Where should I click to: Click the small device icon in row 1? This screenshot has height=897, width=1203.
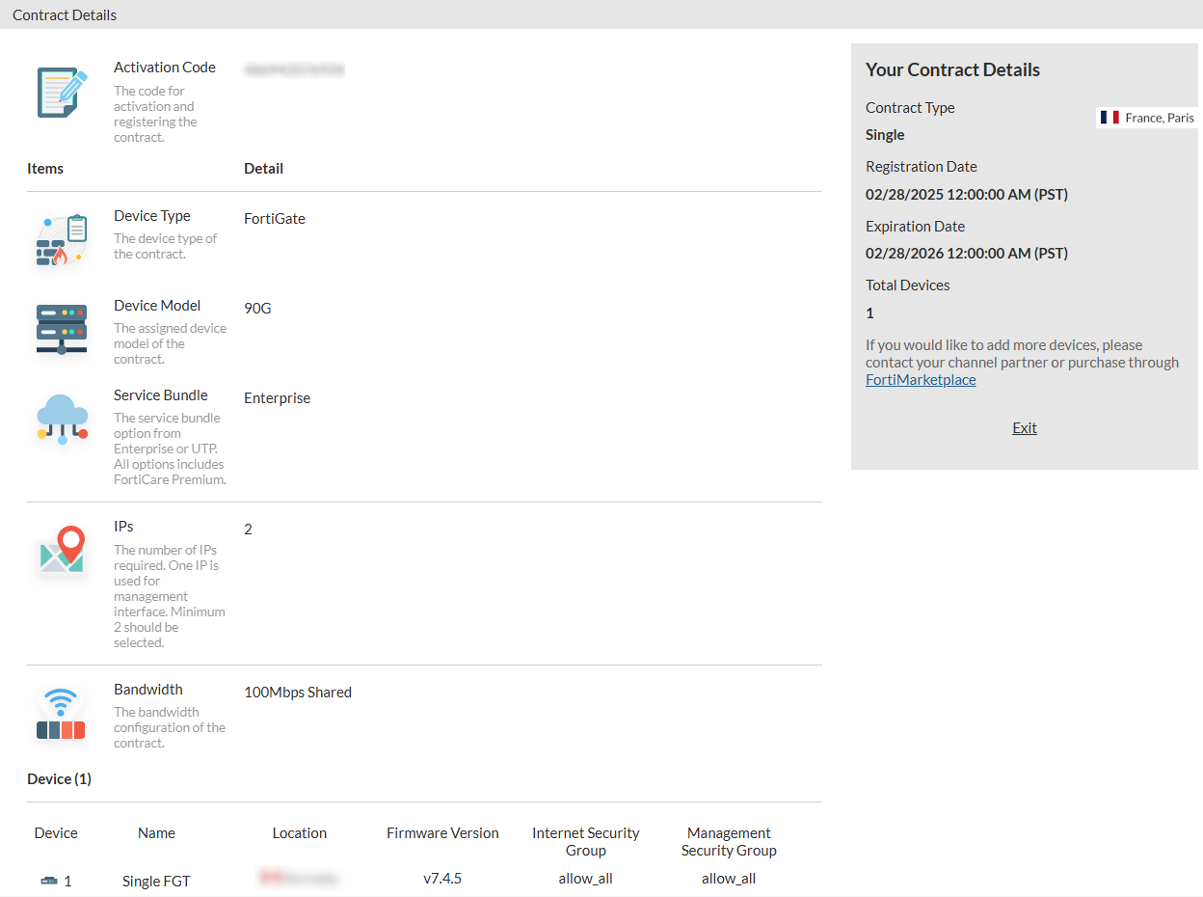49,881
